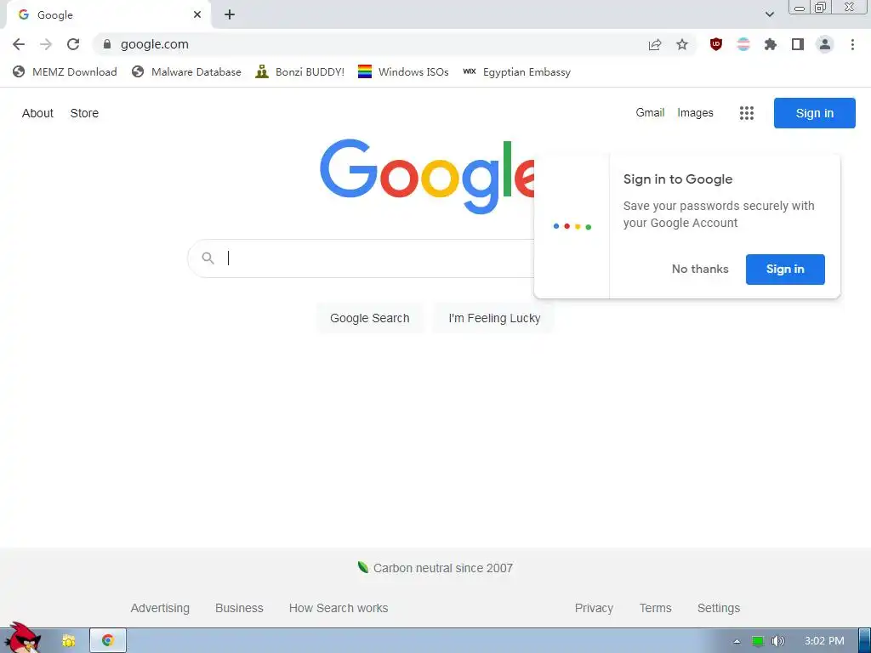The height and width of the screenshot is (653, 871).
Task: Open the Business footer link
Action: 239,608
